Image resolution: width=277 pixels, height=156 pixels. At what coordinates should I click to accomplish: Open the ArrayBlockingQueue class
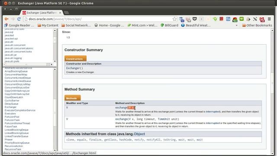(x=16, y=71)
